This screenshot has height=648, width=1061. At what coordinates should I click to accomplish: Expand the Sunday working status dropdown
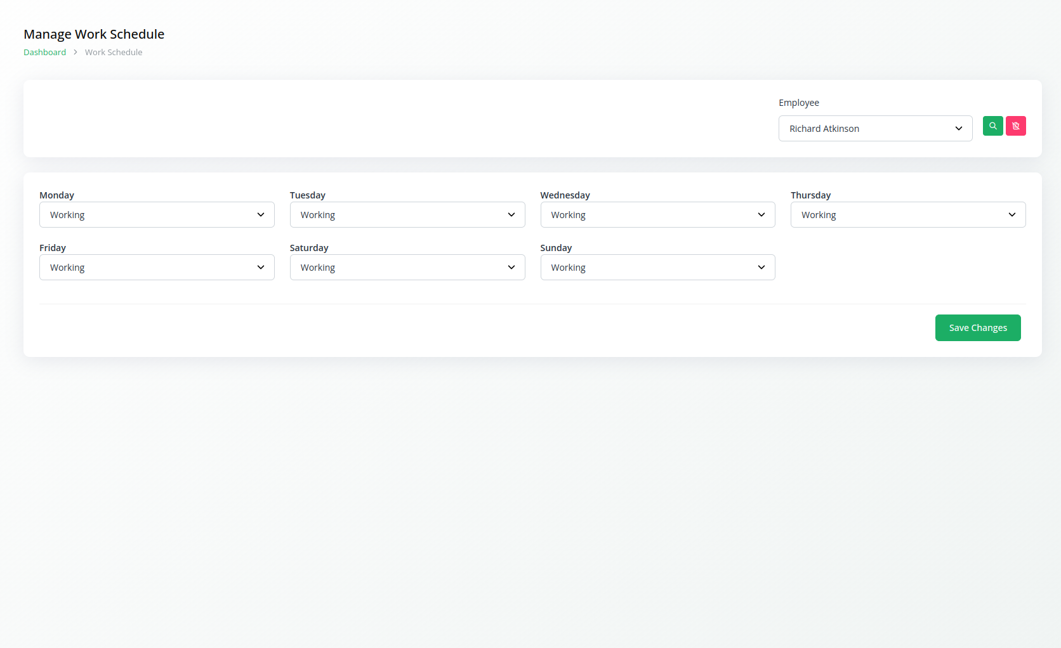point(657,268)
